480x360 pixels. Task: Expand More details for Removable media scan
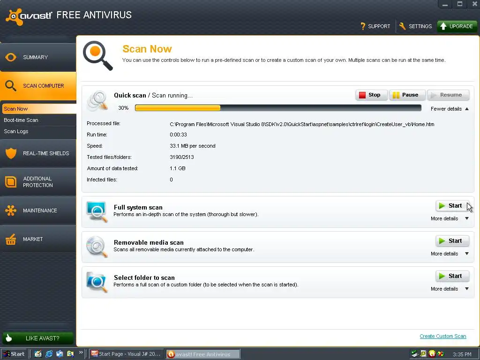point(450,254)
